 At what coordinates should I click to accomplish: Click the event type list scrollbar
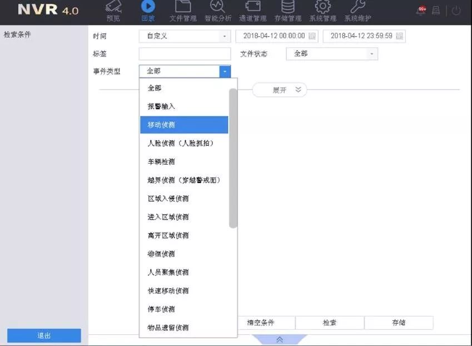point(233,159)
